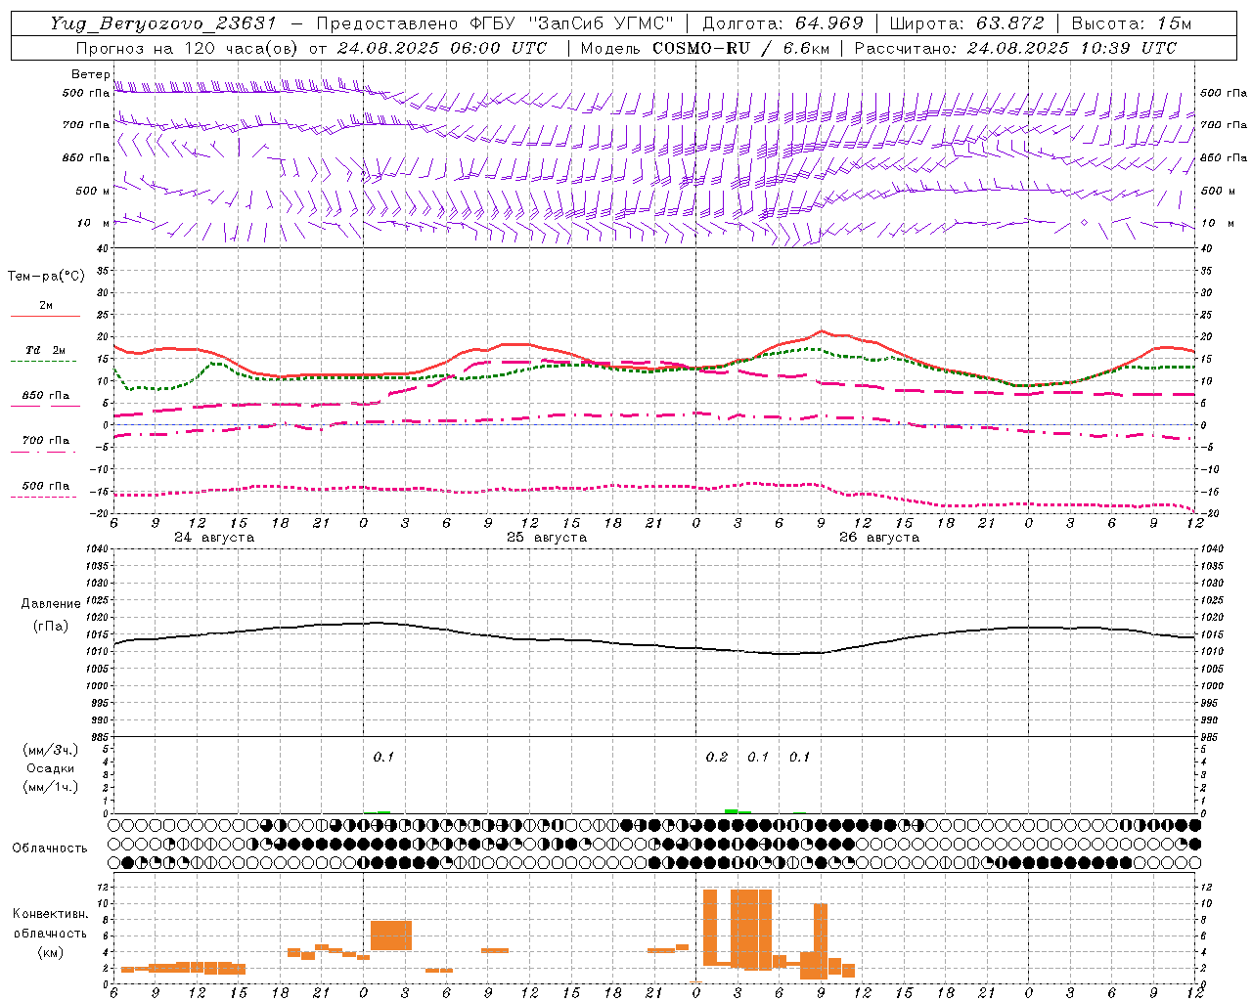Click the Долгота: 64.969 longitude value
This screenshot has width=1252, height=1001.
[782, 23]
